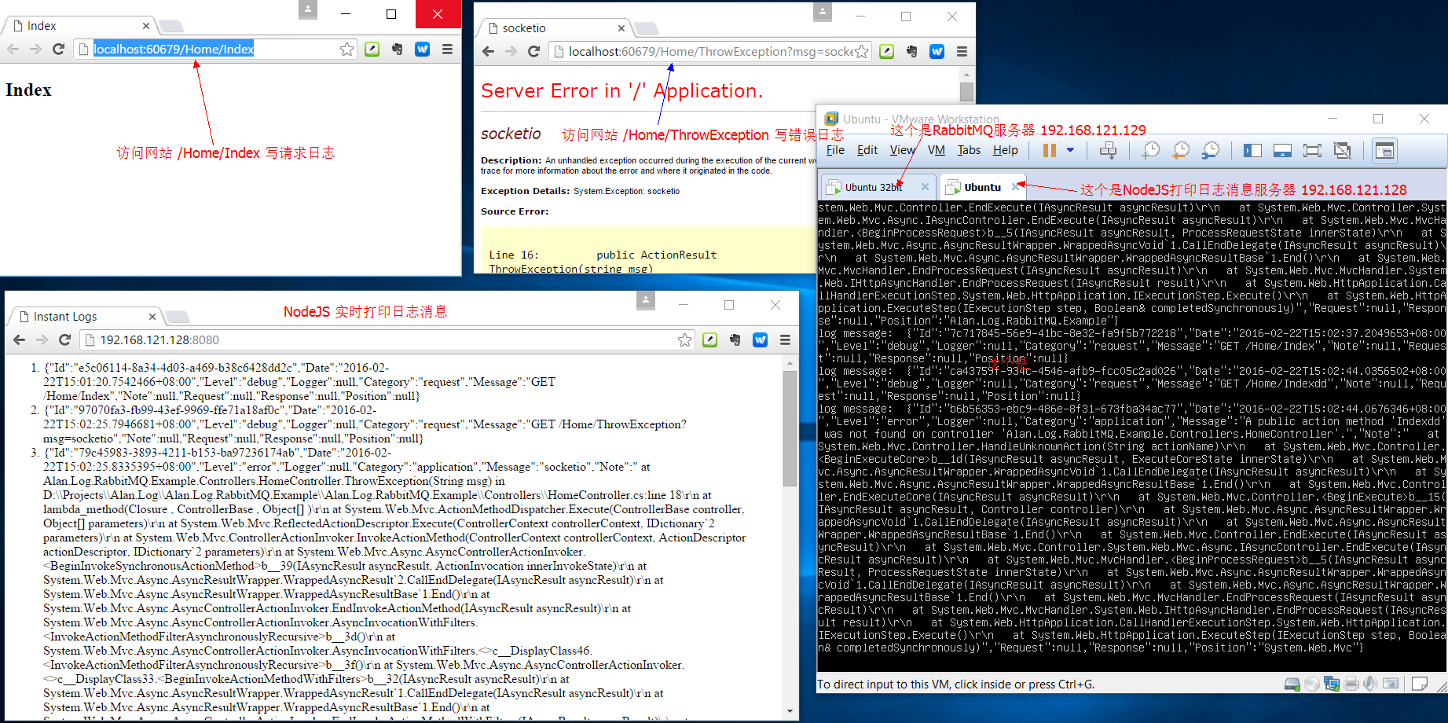Click the user profile button in Index window
Viewport: 1448px width, 723px height.
pyautogui.click(x=308, y=9)
